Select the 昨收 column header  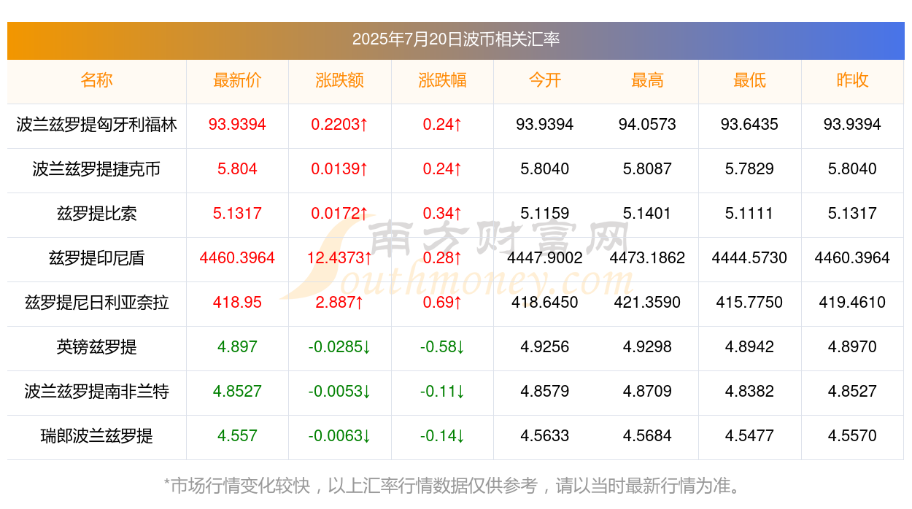pos(852,80)
